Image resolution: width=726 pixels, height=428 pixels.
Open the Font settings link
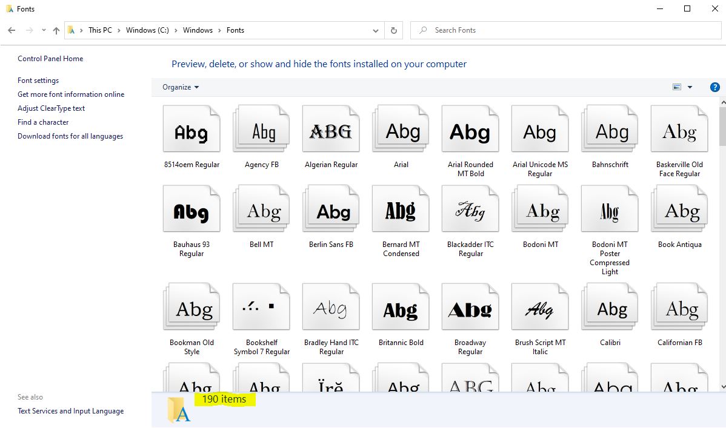(38, 81)
